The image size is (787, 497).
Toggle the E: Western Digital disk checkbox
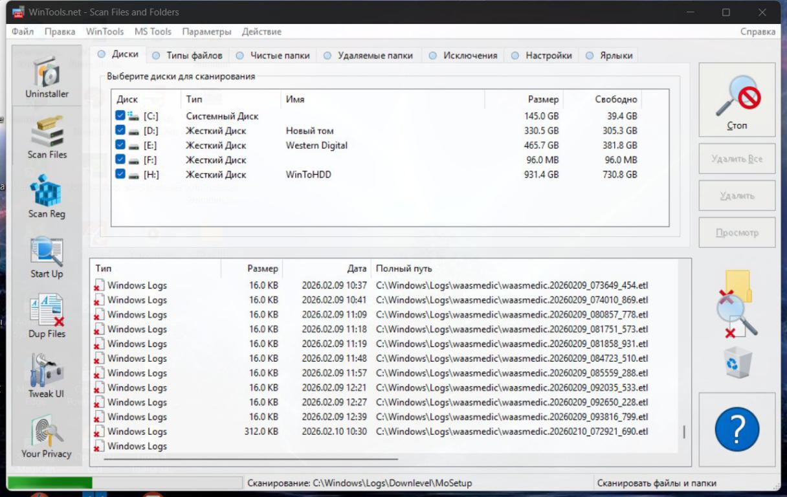coord(120,145)
